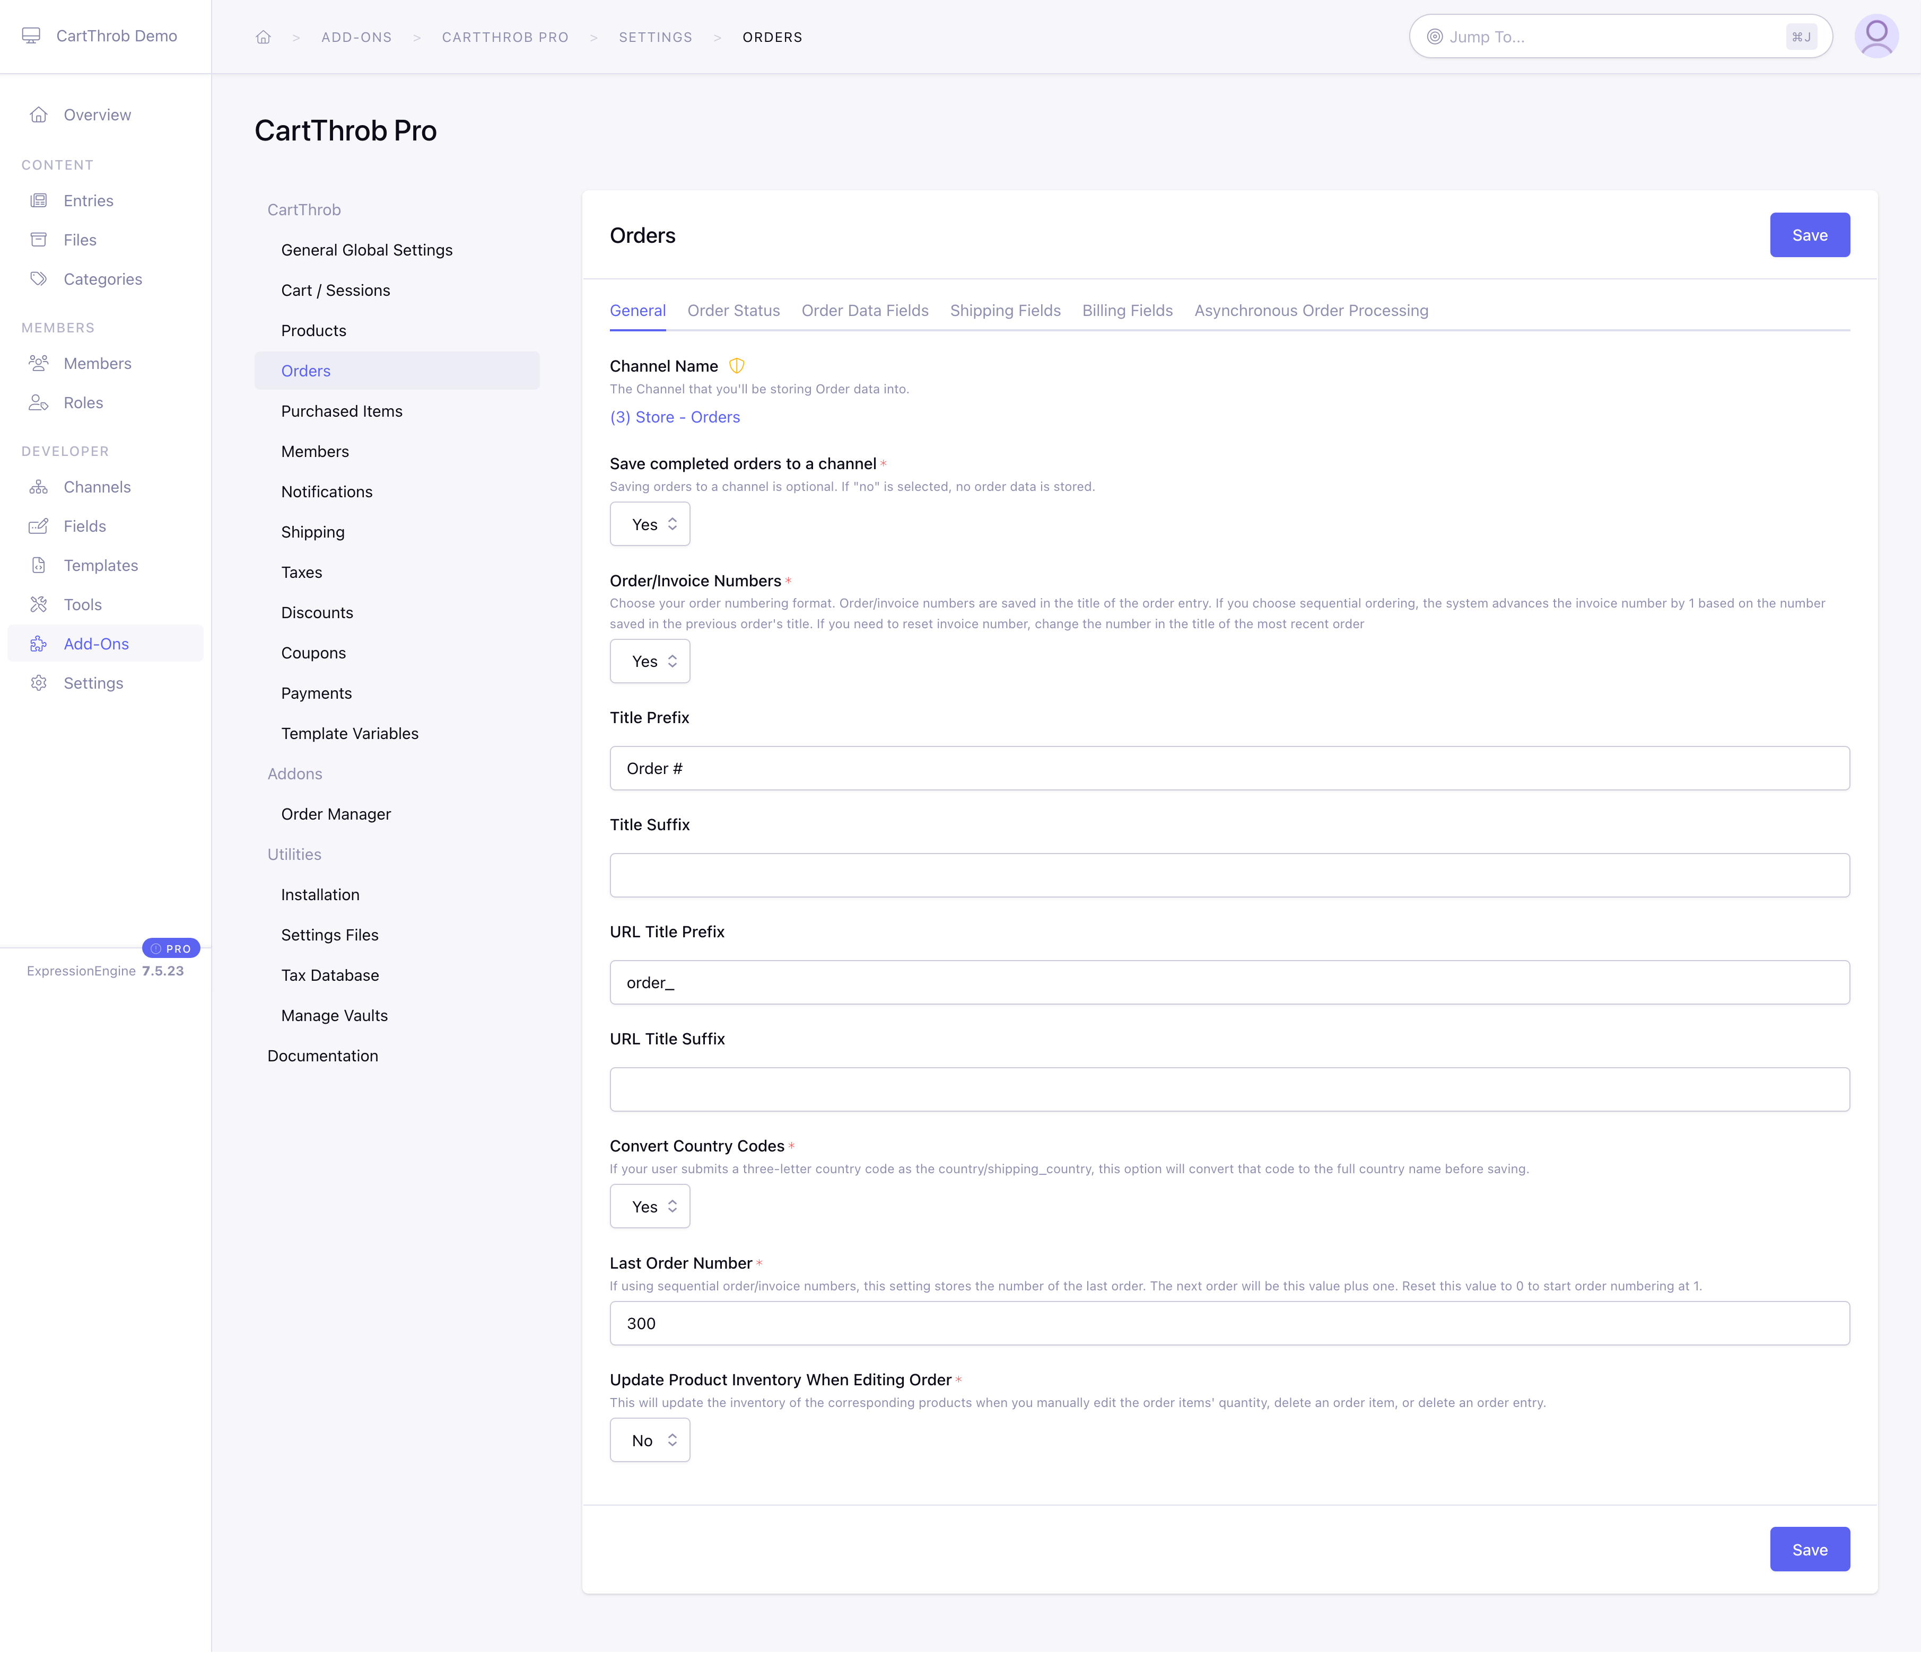Image resolution: width=1921 pixels, height=1653 pixels.
Task: Click the Jump To search field
Action: [x=1621, y=37]
